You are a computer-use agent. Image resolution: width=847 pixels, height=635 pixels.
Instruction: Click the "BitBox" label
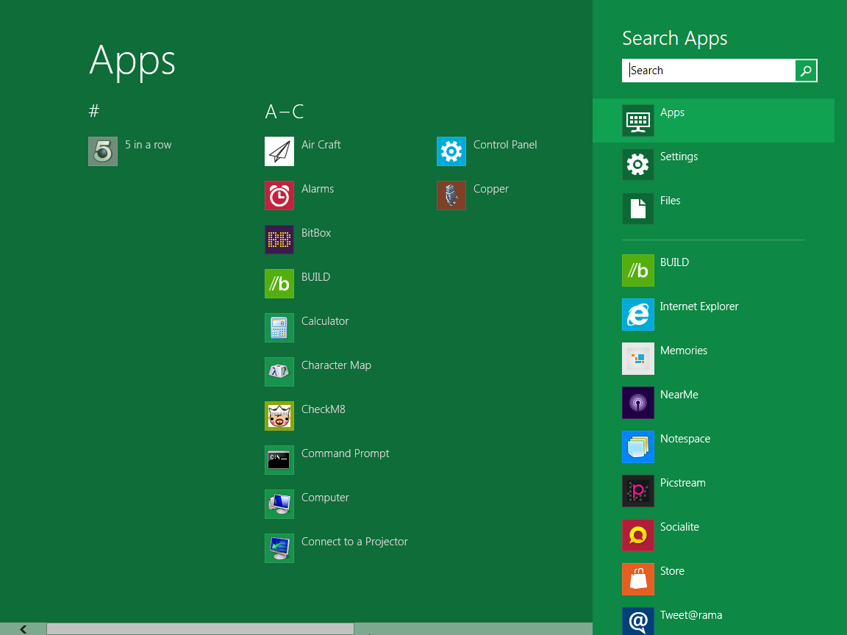tap(316, 233)
